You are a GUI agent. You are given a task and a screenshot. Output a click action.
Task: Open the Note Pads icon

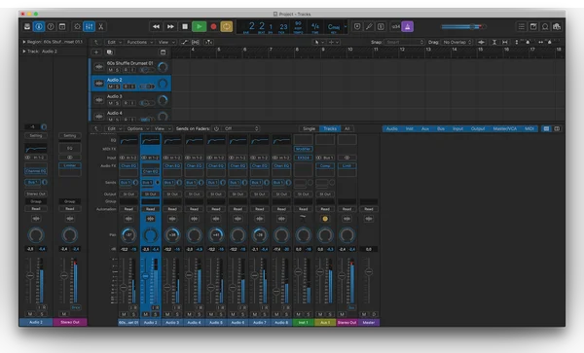pos(533,27)
